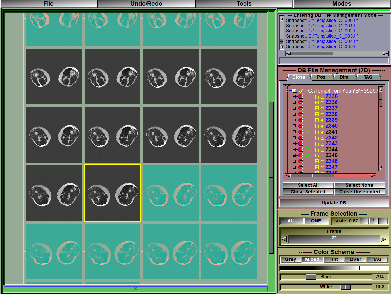
Task: Toggle the green checkmark on Z344
Action: click(x=307, y=150)
